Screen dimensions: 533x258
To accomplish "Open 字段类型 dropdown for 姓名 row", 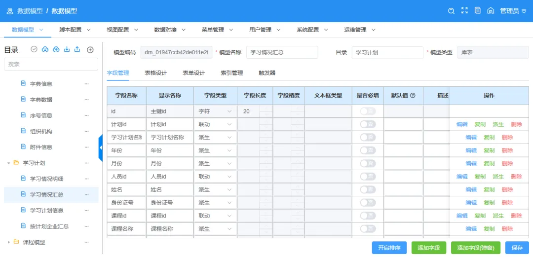I will coord(215,189).
